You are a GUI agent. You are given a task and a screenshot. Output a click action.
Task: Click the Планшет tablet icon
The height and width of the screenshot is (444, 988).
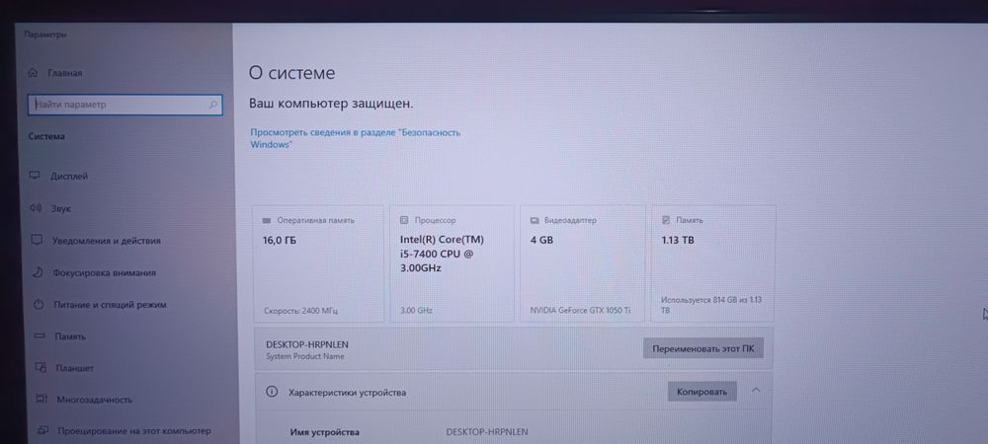point(41,367)
